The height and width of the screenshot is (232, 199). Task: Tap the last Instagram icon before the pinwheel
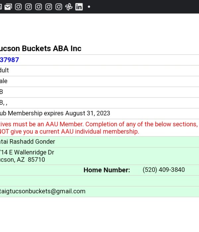[x=59, y=7]
